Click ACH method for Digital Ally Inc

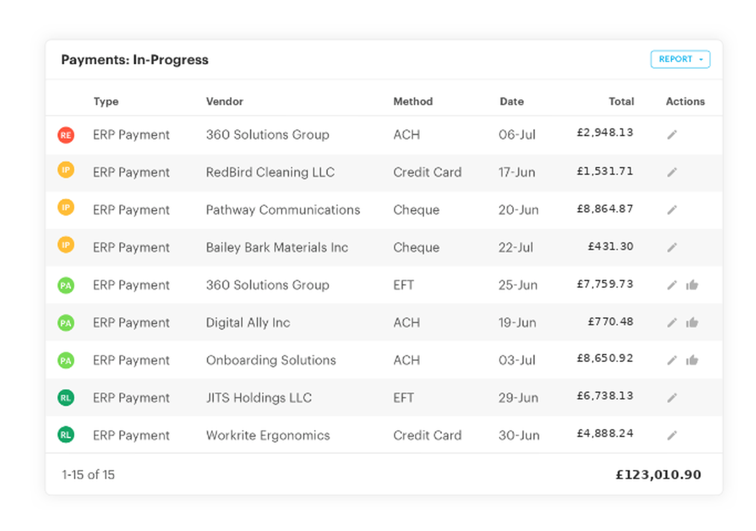click(406, 322)
